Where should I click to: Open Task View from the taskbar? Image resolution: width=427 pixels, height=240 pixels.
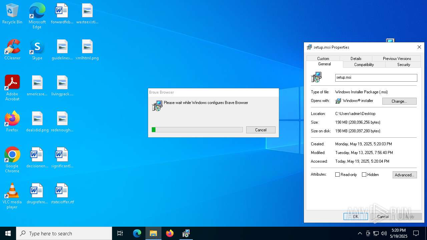pyautogui.click(x=120, y=233)
